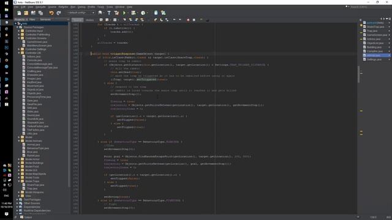Click the Redo arrow icon

[x=59, y=13]
